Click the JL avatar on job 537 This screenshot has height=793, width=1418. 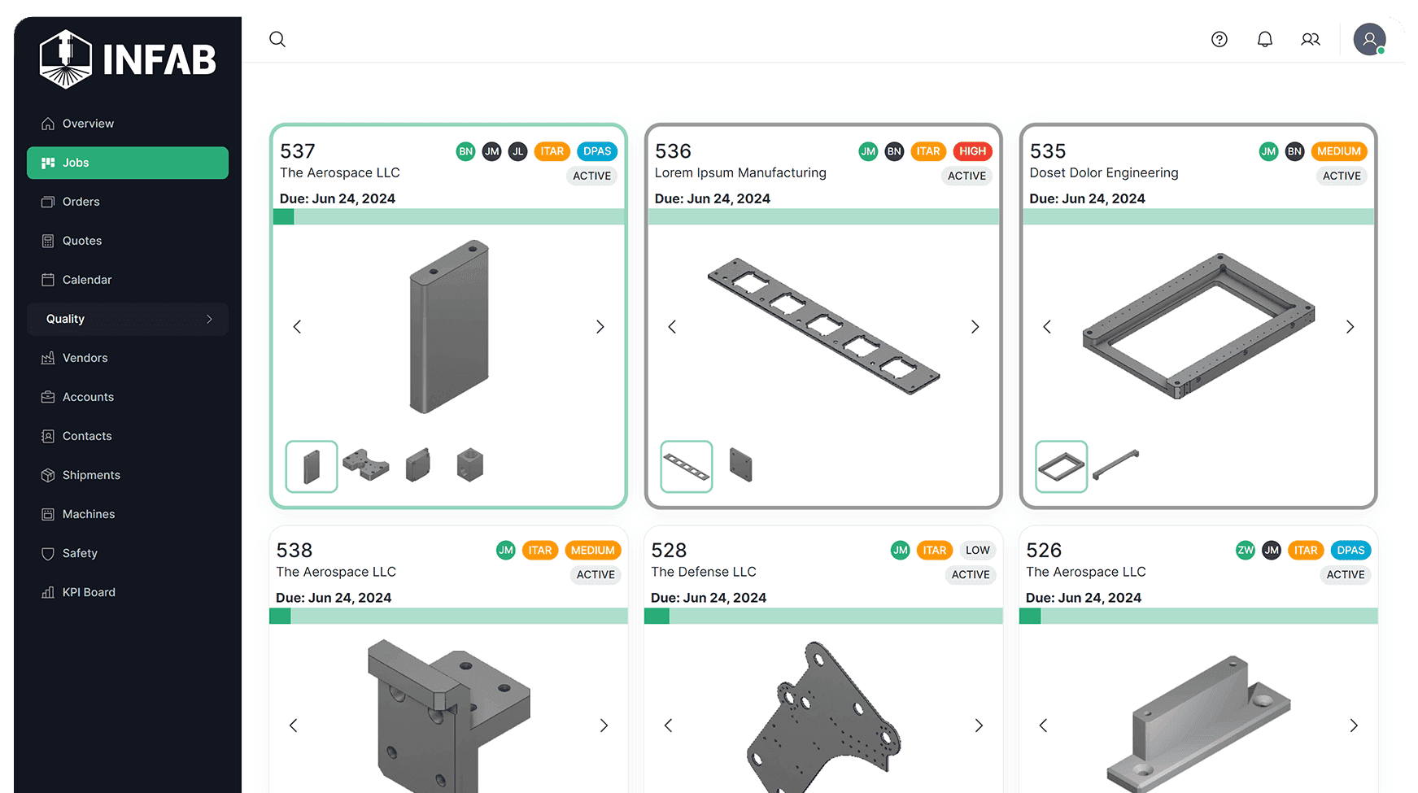517,151
